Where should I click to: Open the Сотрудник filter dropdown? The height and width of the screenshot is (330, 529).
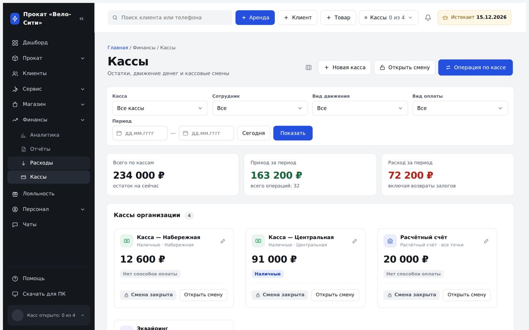(260, 108)
